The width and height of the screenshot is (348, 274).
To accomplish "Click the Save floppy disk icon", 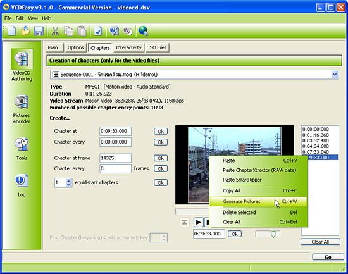I will (39, 31).
